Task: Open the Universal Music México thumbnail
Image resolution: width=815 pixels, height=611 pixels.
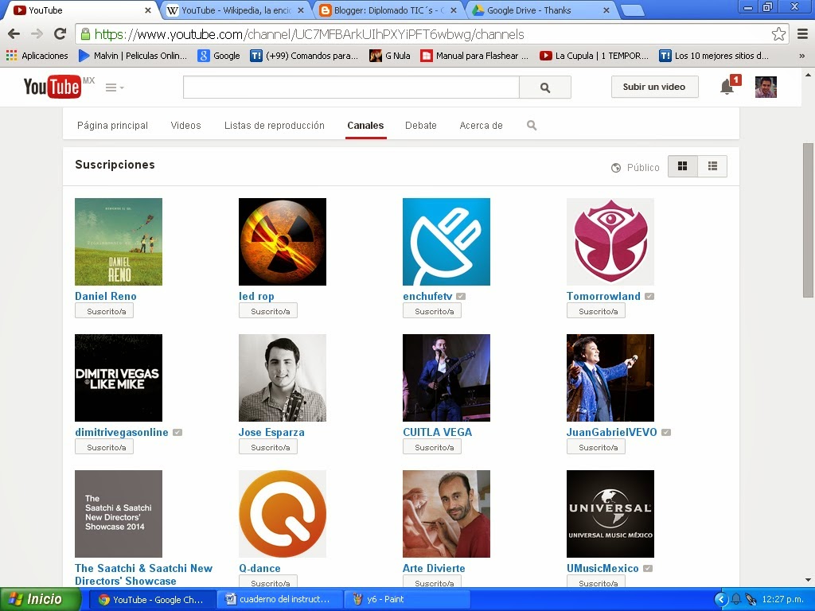Action: click(610, 514)
